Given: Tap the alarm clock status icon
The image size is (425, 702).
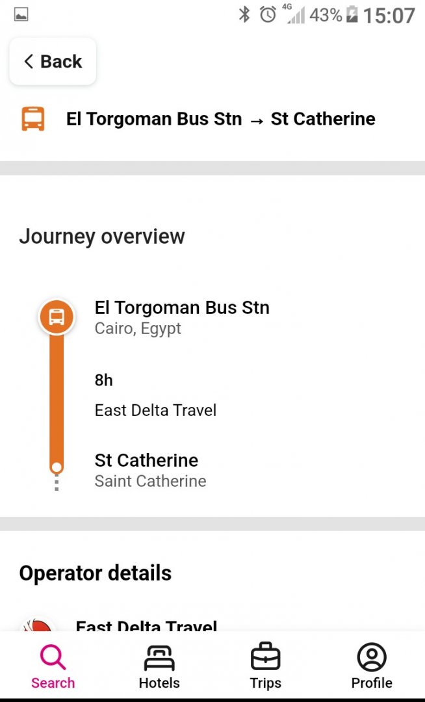Looking at the screenshot, I should 268,14.
